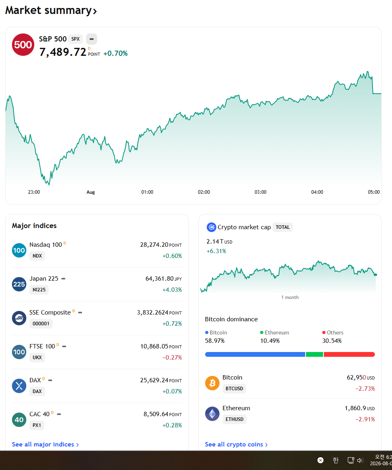The height and width of the screenshot is (470, 392).
Task: Click the Nasdaq 100 name
Action: click(45, 245)
